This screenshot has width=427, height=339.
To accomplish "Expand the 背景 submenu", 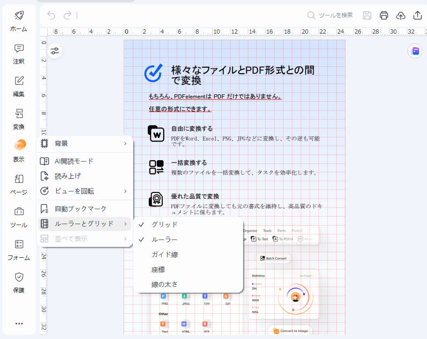I will click(x=84, y=144).
